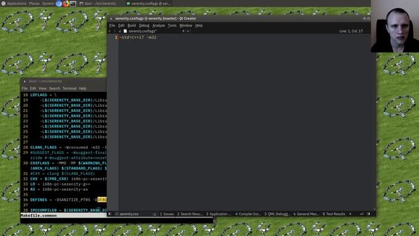Launch Firefox from top panel

click(65, 3)
